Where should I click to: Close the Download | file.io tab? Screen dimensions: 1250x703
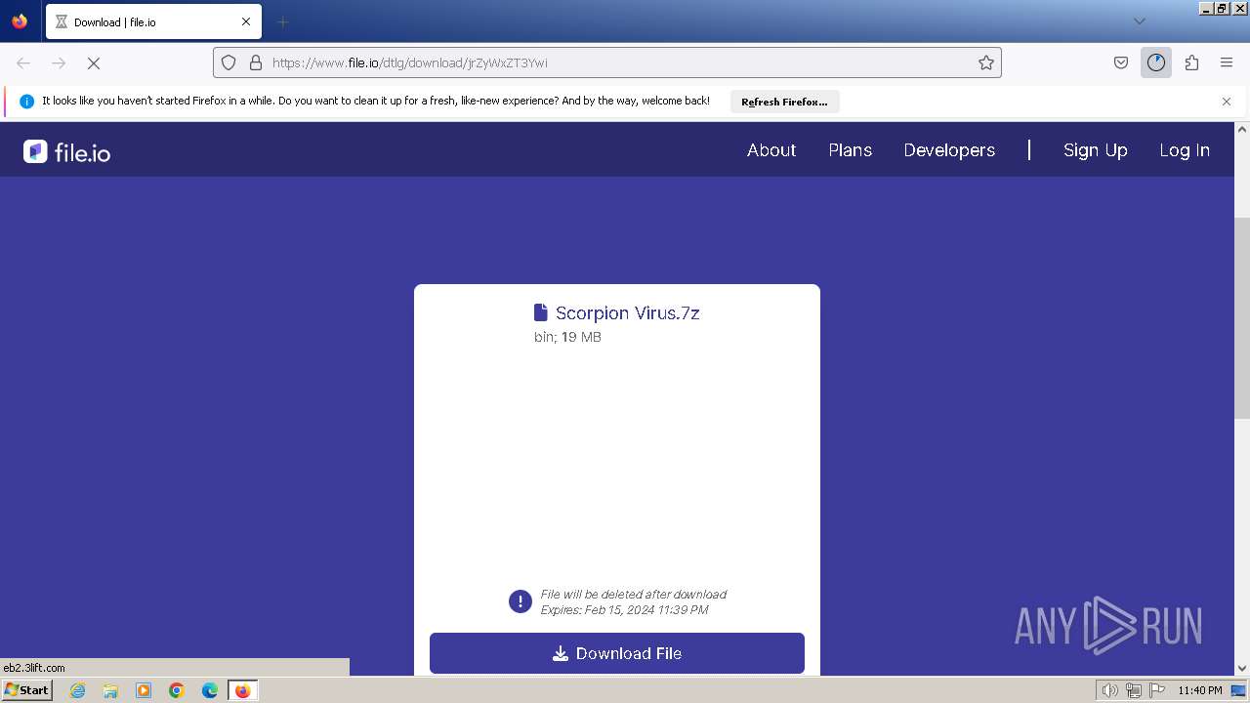click(246, 21)
